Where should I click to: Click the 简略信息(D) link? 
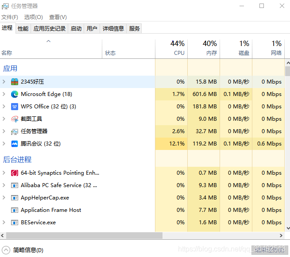tap(28, 250)
